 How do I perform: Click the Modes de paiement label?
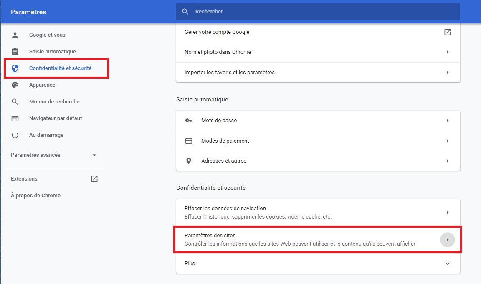pos(225,141)
